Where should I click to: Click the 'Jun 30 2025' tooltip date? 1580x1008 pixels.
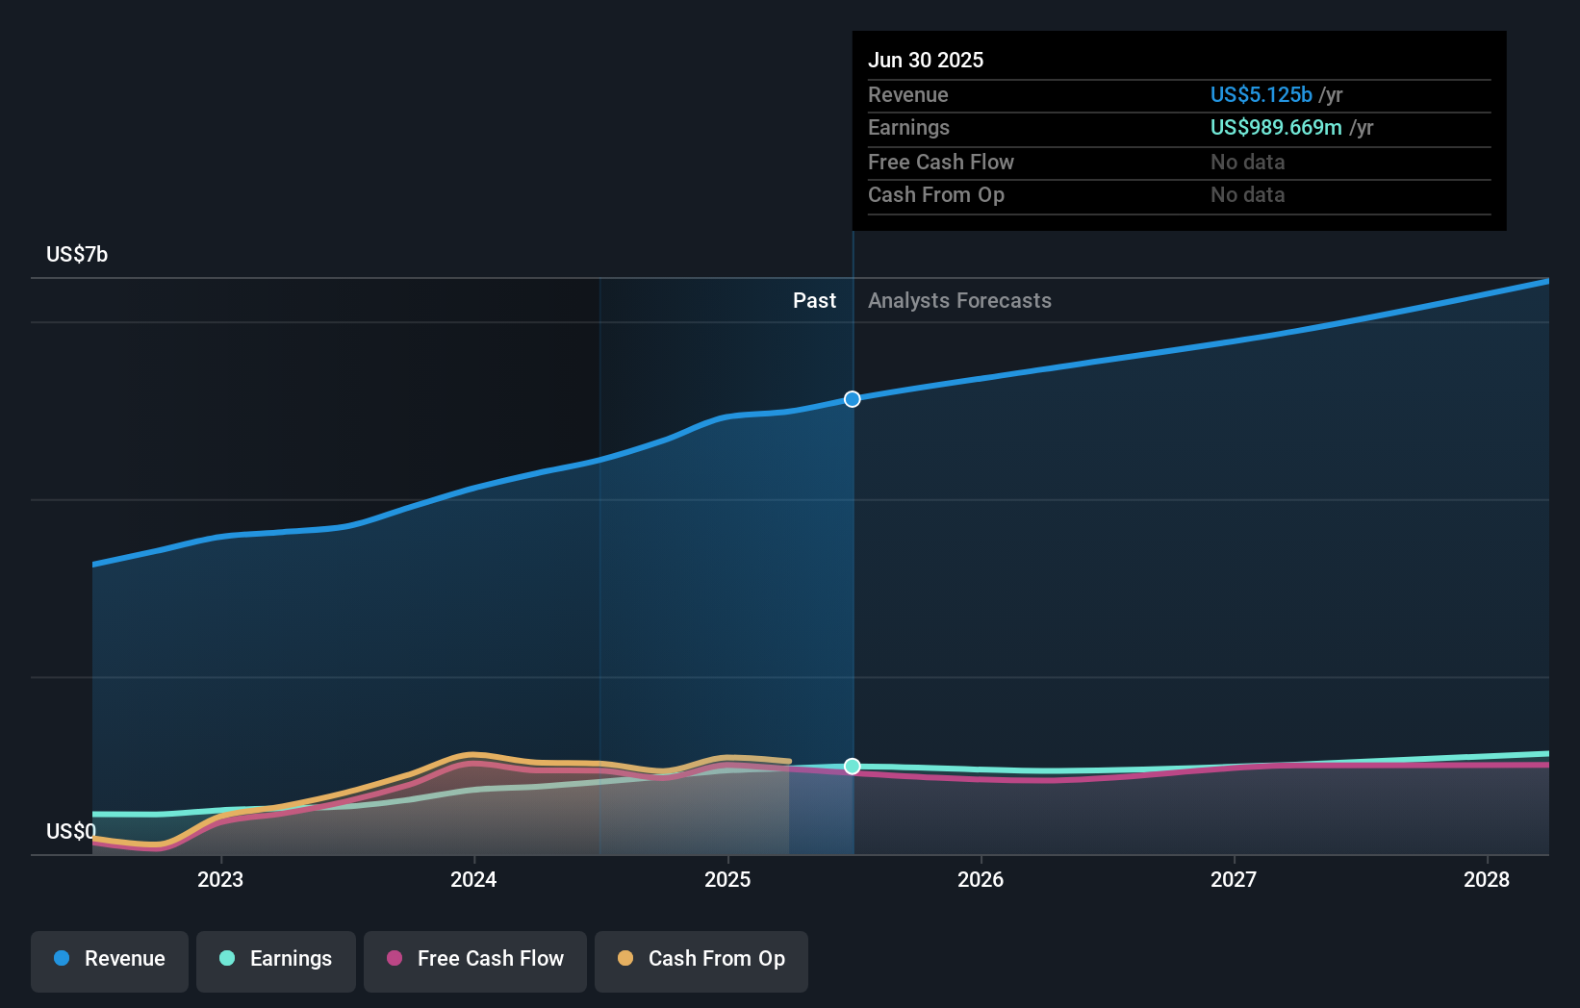pos(926,60)
